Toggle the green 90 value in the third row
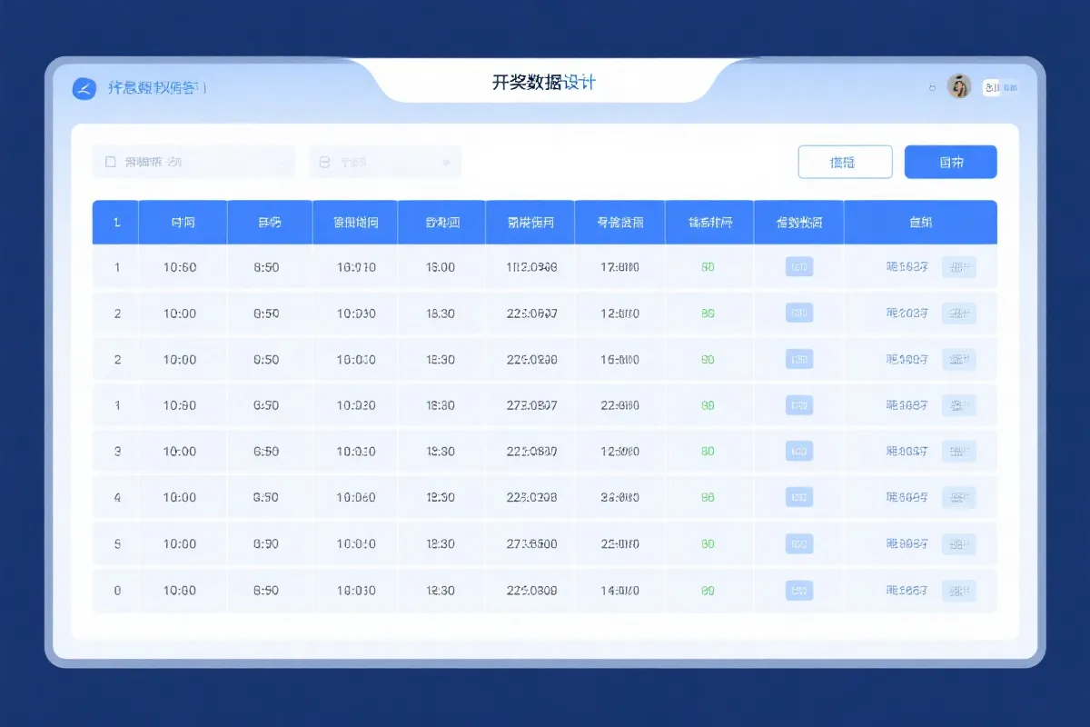The width and height of the screenshot is (1090, 727). click(709, 359)
